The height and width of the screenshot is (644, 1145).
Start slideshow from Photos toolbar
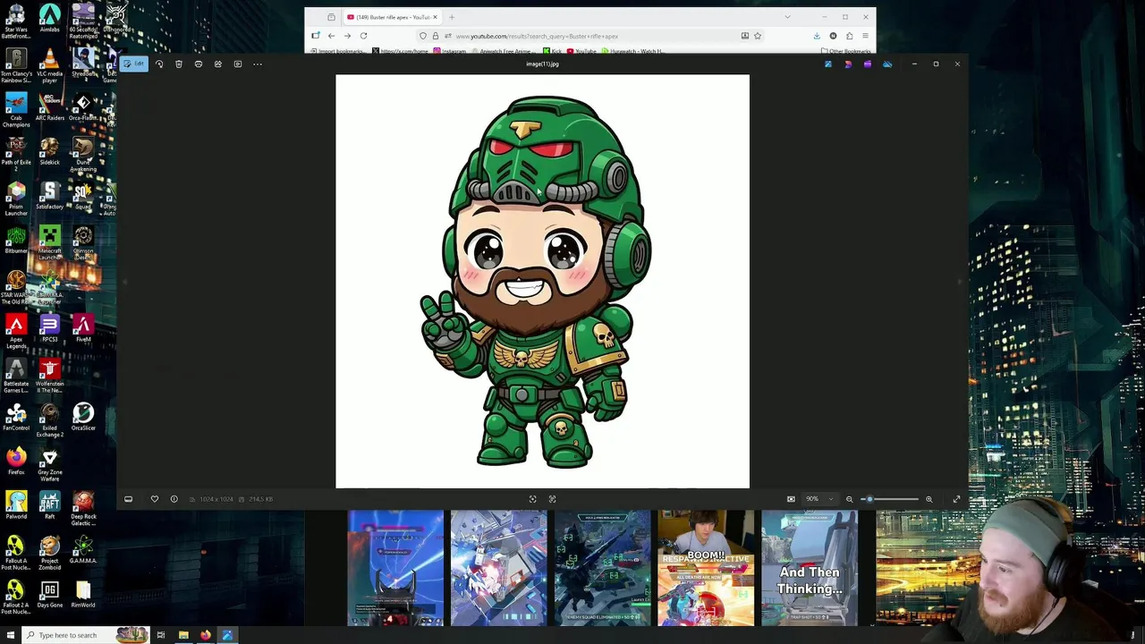[238, 64]
